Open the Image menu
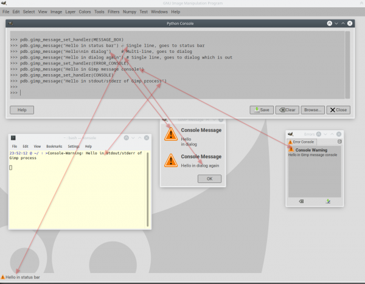This screenshot has width=365, height=284. point(56,12)
